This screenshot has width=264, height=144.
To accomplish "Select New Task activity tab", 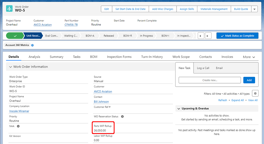I will pos(185,68).
